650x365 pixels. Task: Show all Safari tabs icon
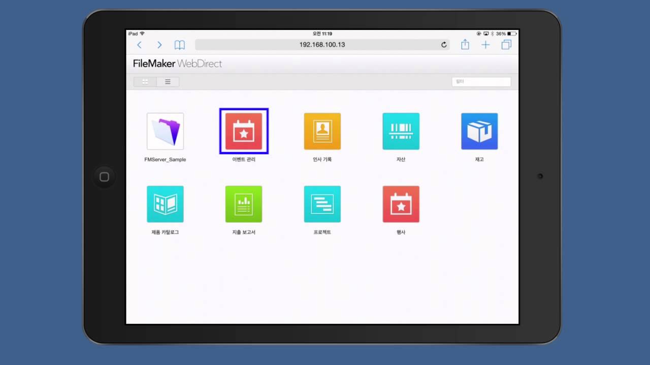click(506, 45)
